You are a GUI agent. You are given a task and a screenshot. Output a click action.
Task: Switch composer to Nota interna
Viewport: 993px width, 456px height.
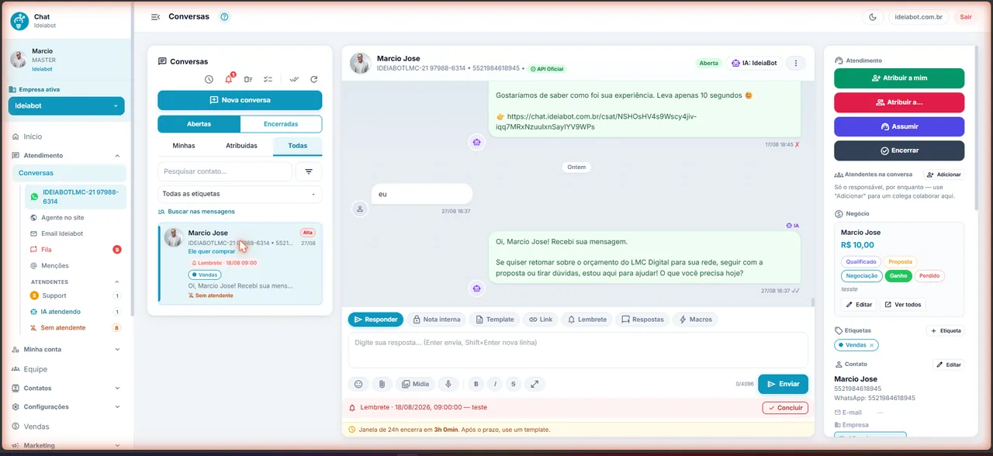(436, 320)
